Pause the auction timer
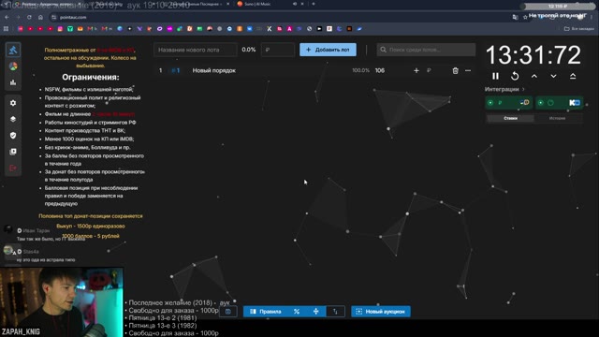Screen dimensions: 599x337 coord(495,76)
